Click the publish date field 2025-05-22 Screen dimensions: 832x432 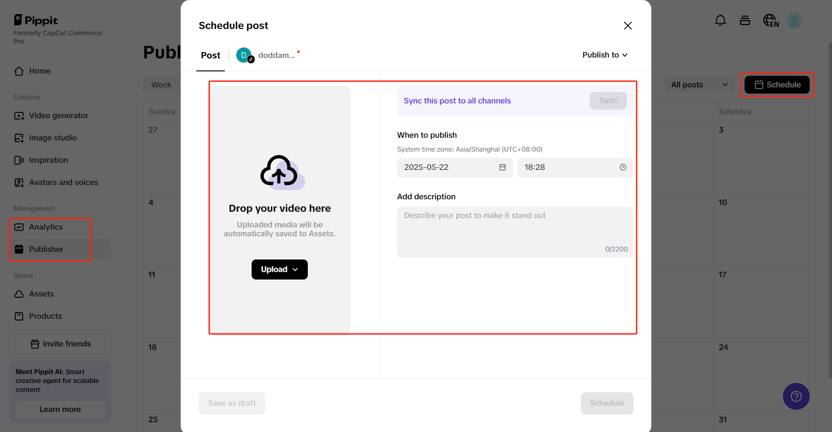pyautogui.click(x=455, y=168)
